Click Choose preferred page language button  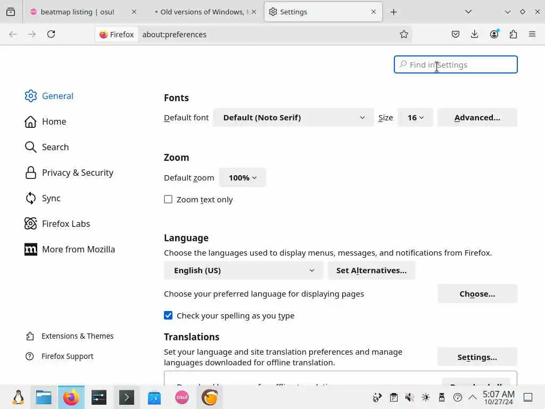point(477,294)
